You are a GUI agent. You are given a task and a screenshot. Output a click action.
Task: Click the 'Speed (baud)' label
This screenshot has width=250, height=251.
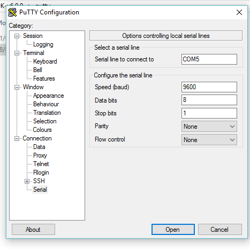112,87
